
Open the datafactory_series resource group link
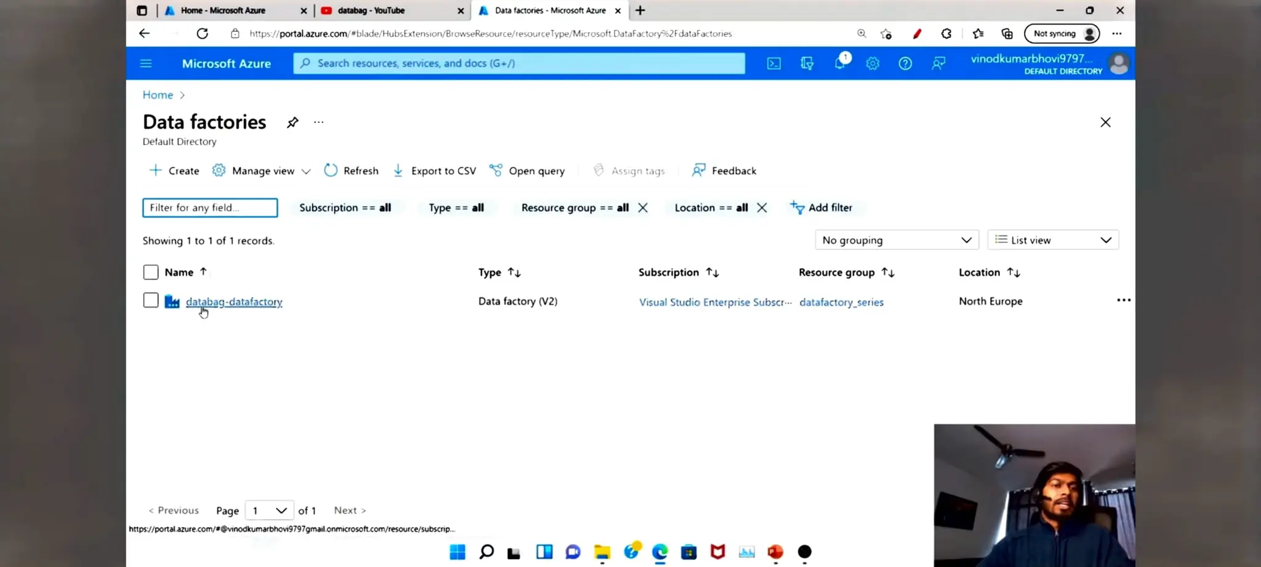pyautogui.click(x=841, y=302)
